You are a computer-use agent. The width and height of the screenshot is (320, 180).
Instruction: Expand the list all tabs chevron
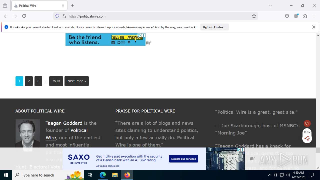[270, 5]
